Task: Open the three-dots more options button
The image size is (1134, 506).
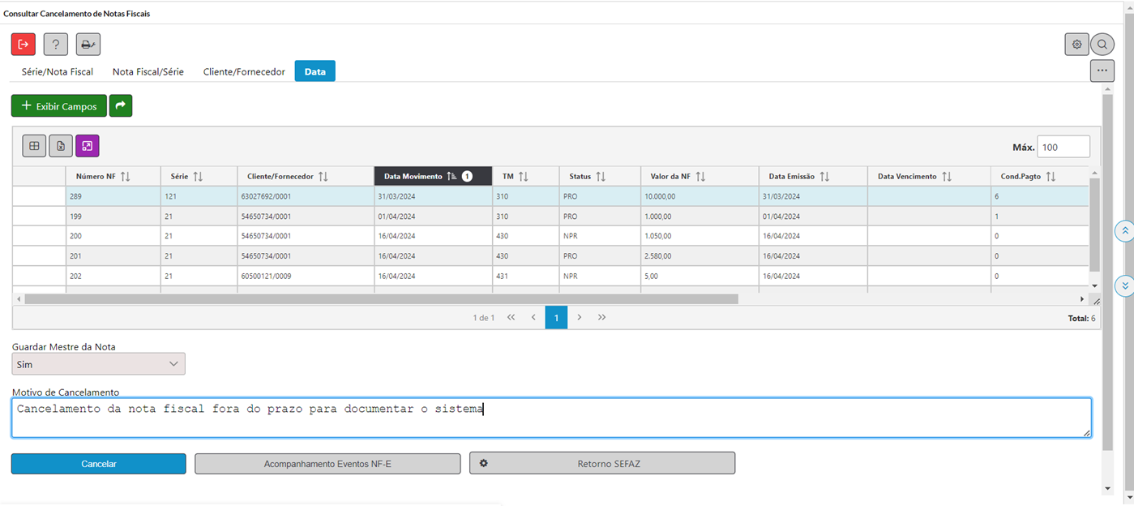Action: [1102, 71]
